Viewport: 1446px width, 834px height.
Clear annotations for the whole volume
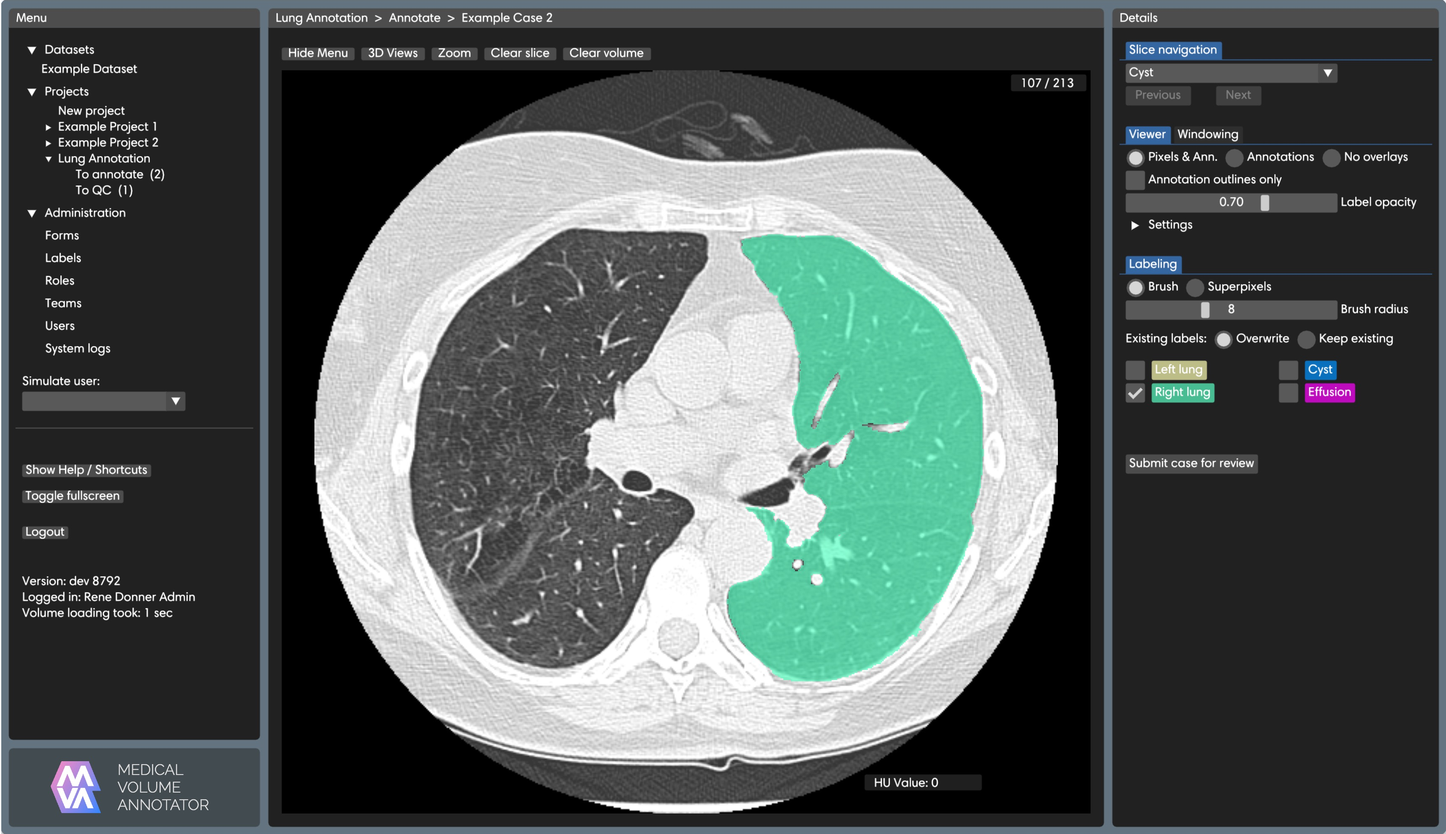(x=607, y=53)
